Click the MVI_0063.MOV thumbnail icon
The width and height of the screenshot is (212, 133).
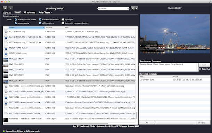[x=6, y=82]
